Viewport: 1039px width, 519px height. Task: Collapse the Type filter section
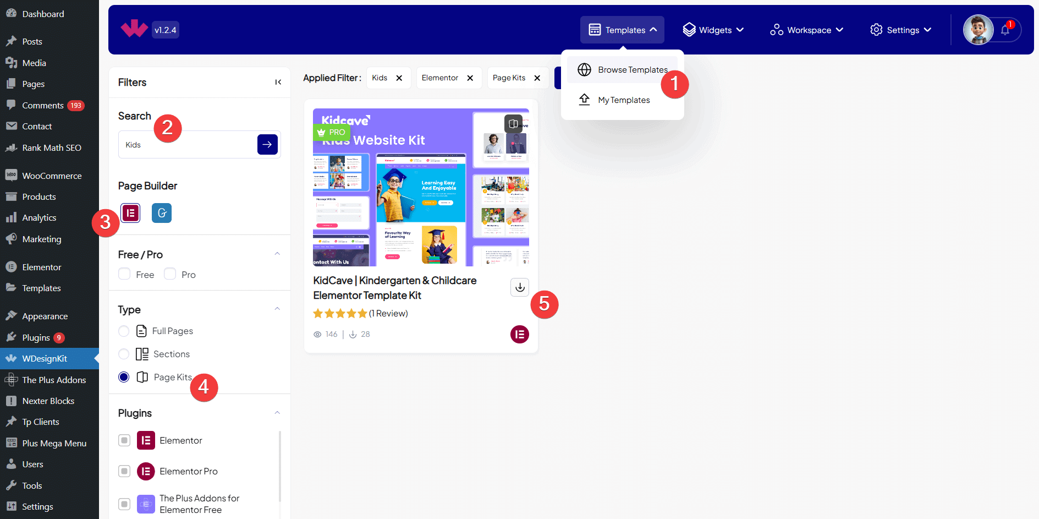[x=277, y=309]
